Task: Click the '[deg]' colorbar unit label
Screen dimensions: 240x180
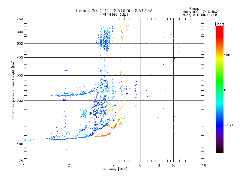Action: pos(220,24)
